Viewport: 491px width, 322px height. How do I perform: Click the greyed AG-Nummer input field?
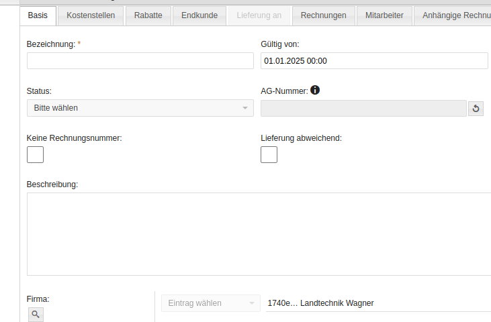(363, 109)
